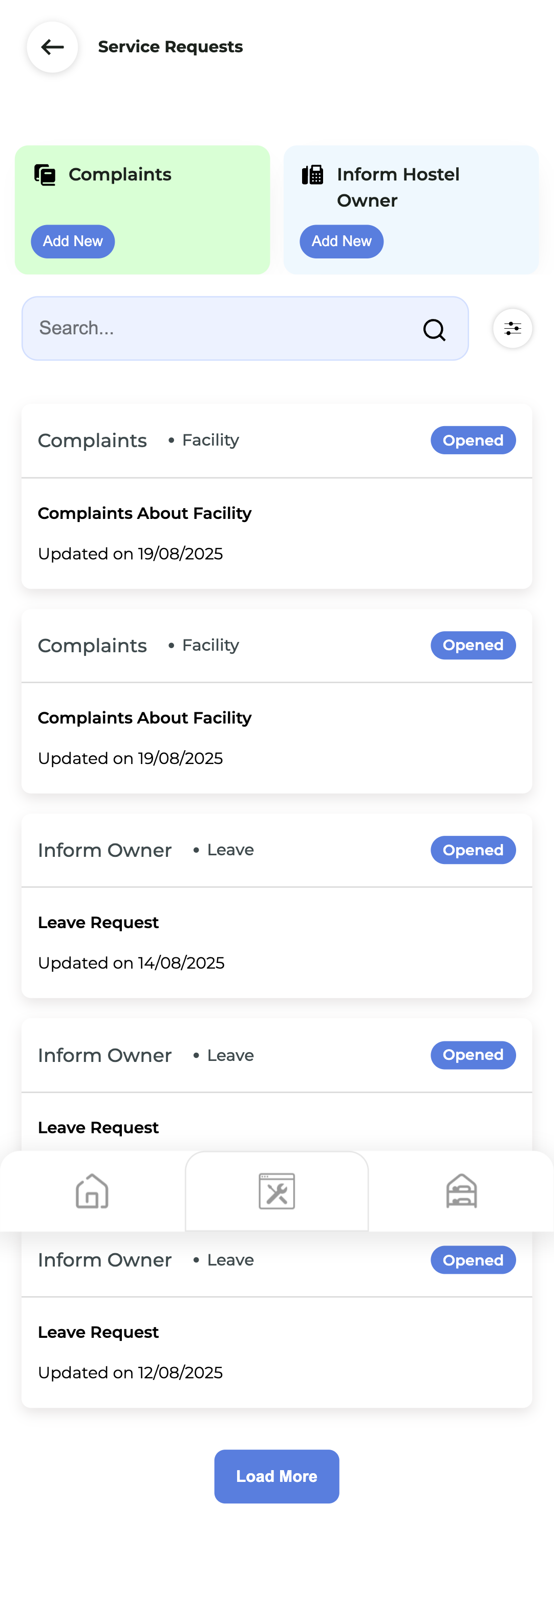Add new complaint from Complaints card
The height and width of the screenshot is (1606, 554).
(73, 242)
